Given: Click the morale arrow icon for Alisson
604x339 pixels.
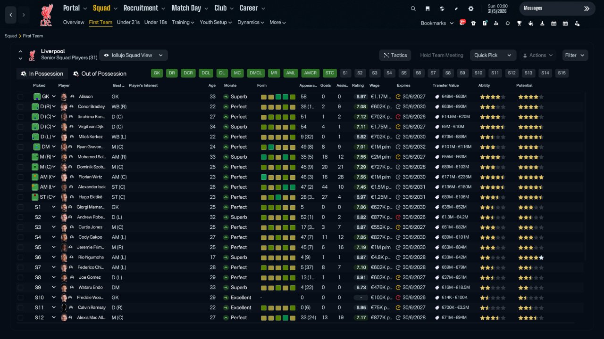Looking at the screenshot, I should (226, 97).
